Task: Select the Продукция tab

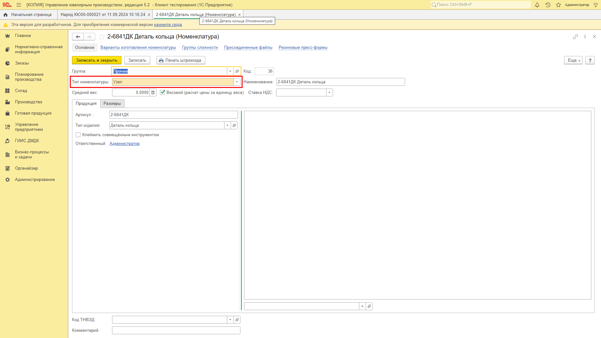Action: (86, 104)
